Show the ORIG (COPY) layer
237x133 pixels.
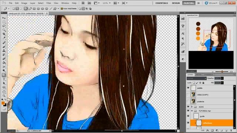pyautogui.click(x=188, y=95)
